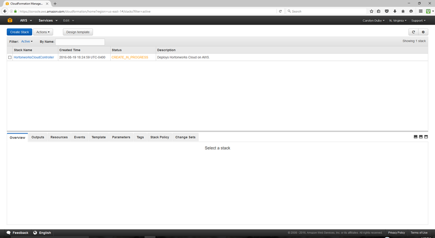Click the CREATE_IN_PROGRESS status text
Image resolution: width=435 pixels, height=238 pixels.
point(130,57)
